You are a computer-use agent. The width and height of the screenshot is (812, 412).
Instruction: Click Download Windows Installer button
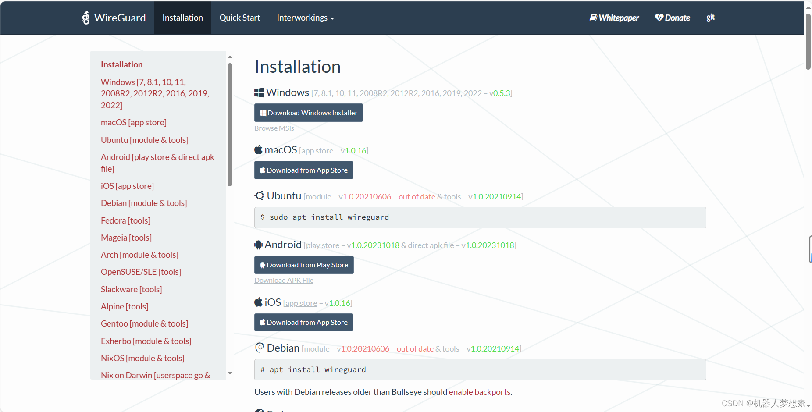coord(309,113)
